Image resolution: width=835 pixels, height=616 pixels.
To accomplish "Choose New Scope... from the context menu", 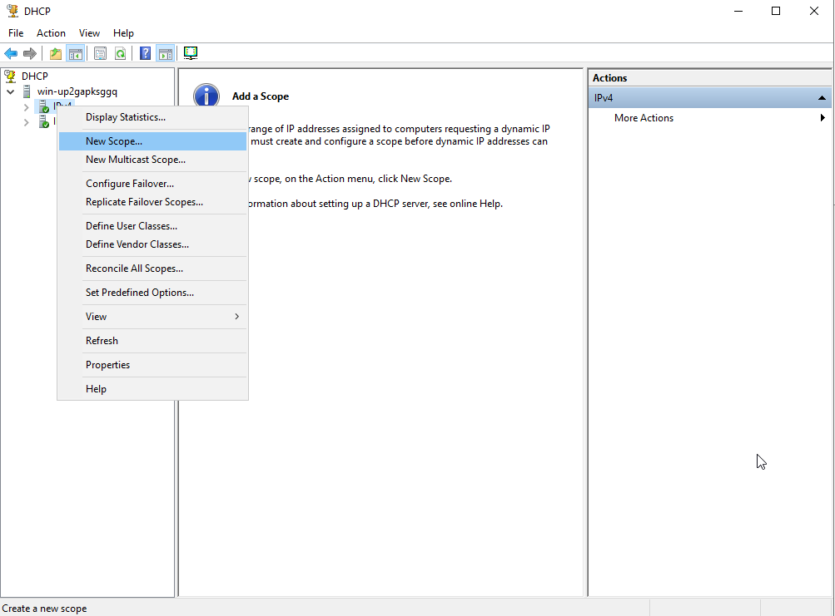I will coord(114,141).
